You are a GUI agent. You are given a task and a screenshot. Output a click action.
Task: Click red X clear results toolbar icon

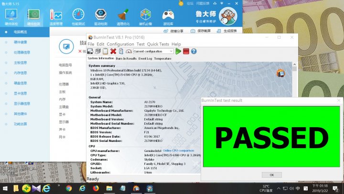point(113,51)
